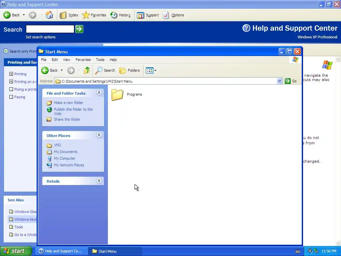
Task: Open the address bar dropdown in explorer
Action: coord(279,81)
